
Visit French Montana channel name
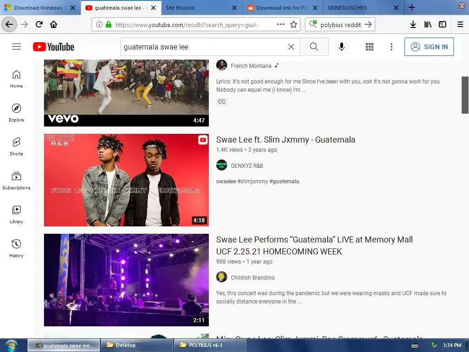click(x=251, y=66)
